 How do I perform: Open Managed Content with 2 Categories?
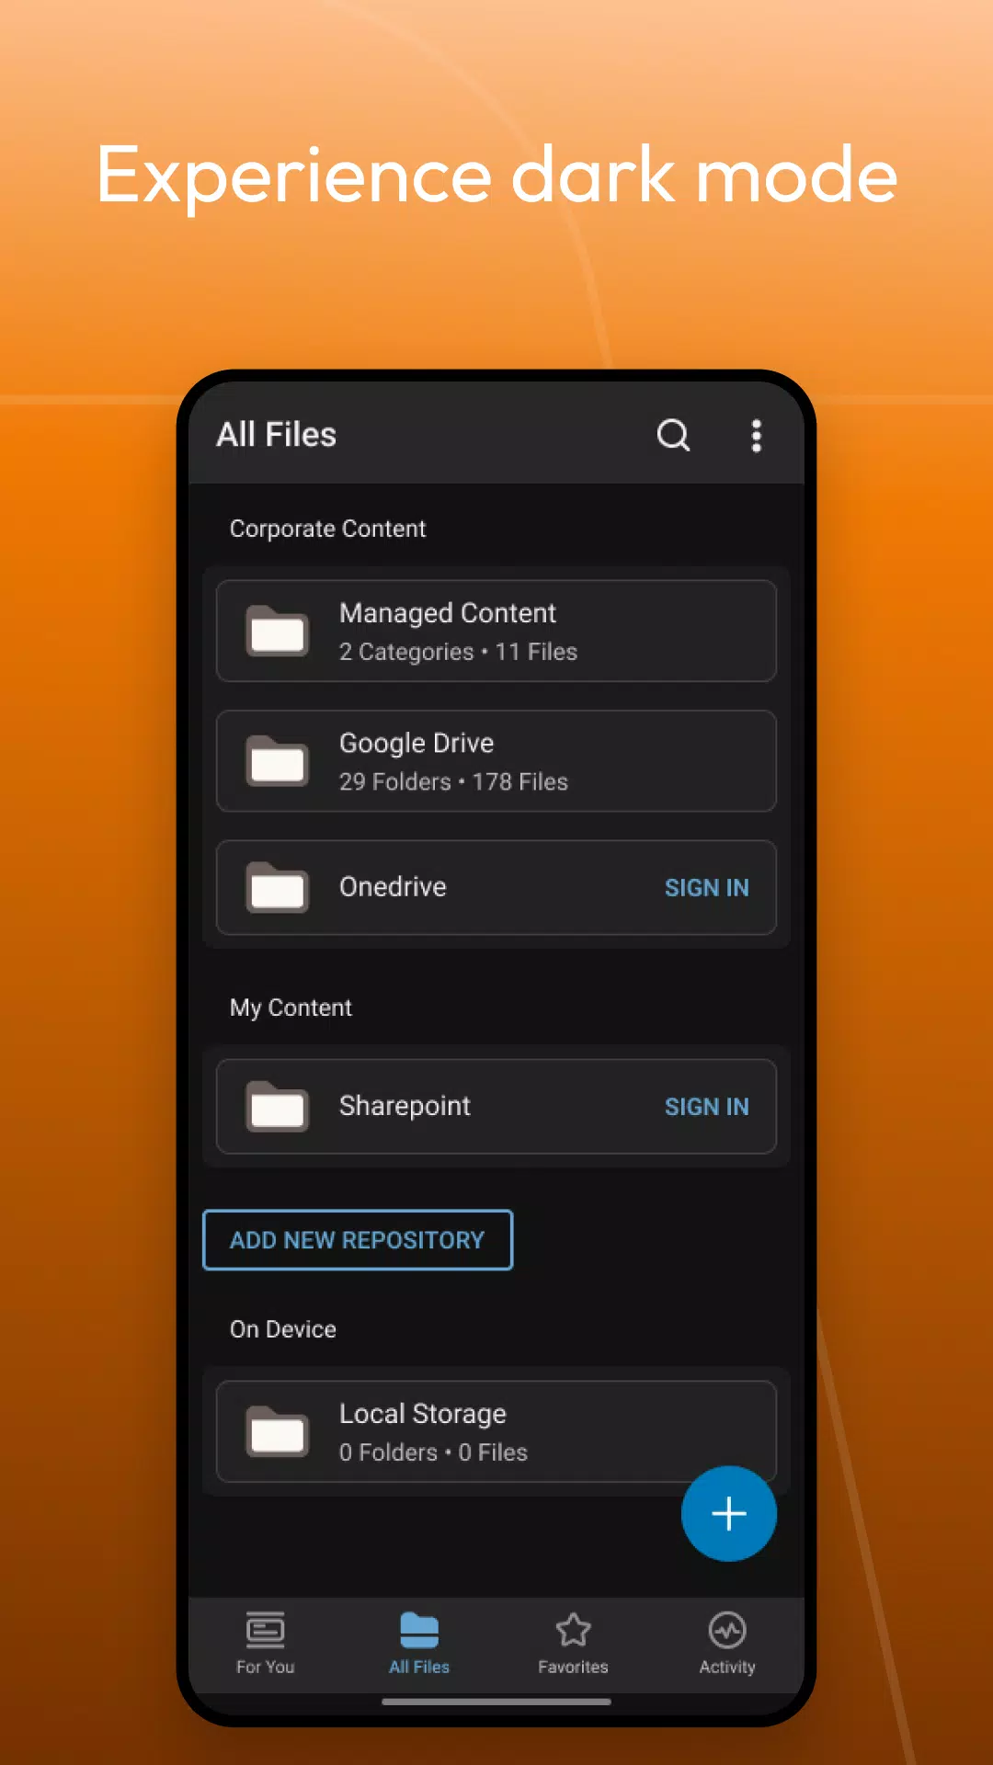pos(496,631)
